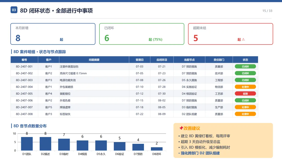Click the heading 8D 案件明细 · 状态与节点跟踪
This screenshot has height=159, width=282.
(40, 52)
